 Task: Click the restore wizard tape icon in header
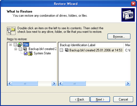coord(128,15)
